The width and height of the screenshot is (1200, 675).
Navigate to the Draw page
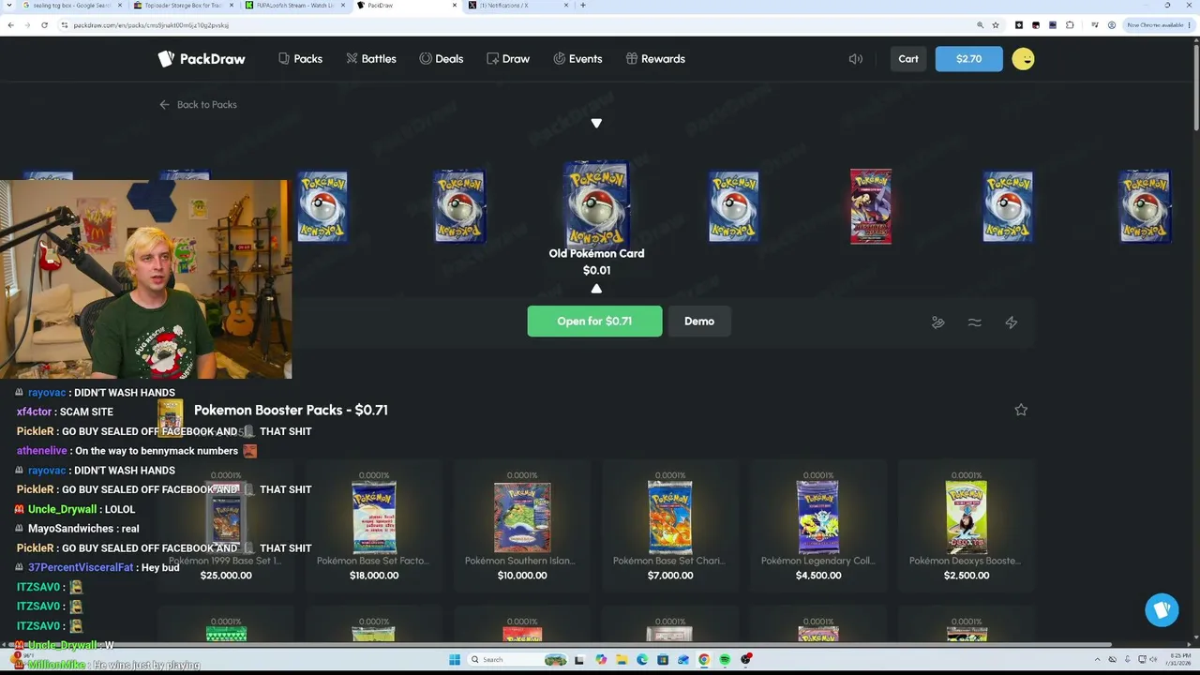click(x=508, y=59)
